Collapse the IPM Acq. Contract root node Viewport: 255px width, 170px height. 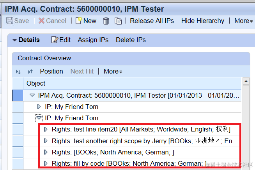[x=32, y=95]
